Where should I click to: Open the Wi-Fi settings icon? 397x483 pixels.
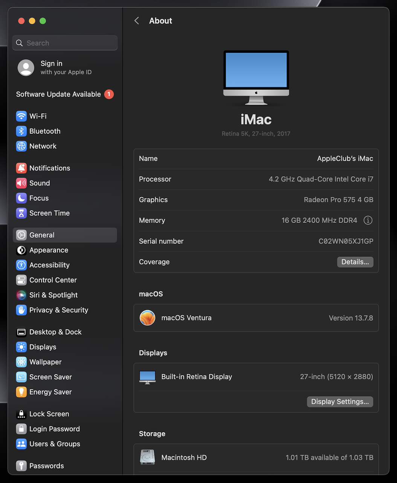pyautogui.click(x=21, y=116)
